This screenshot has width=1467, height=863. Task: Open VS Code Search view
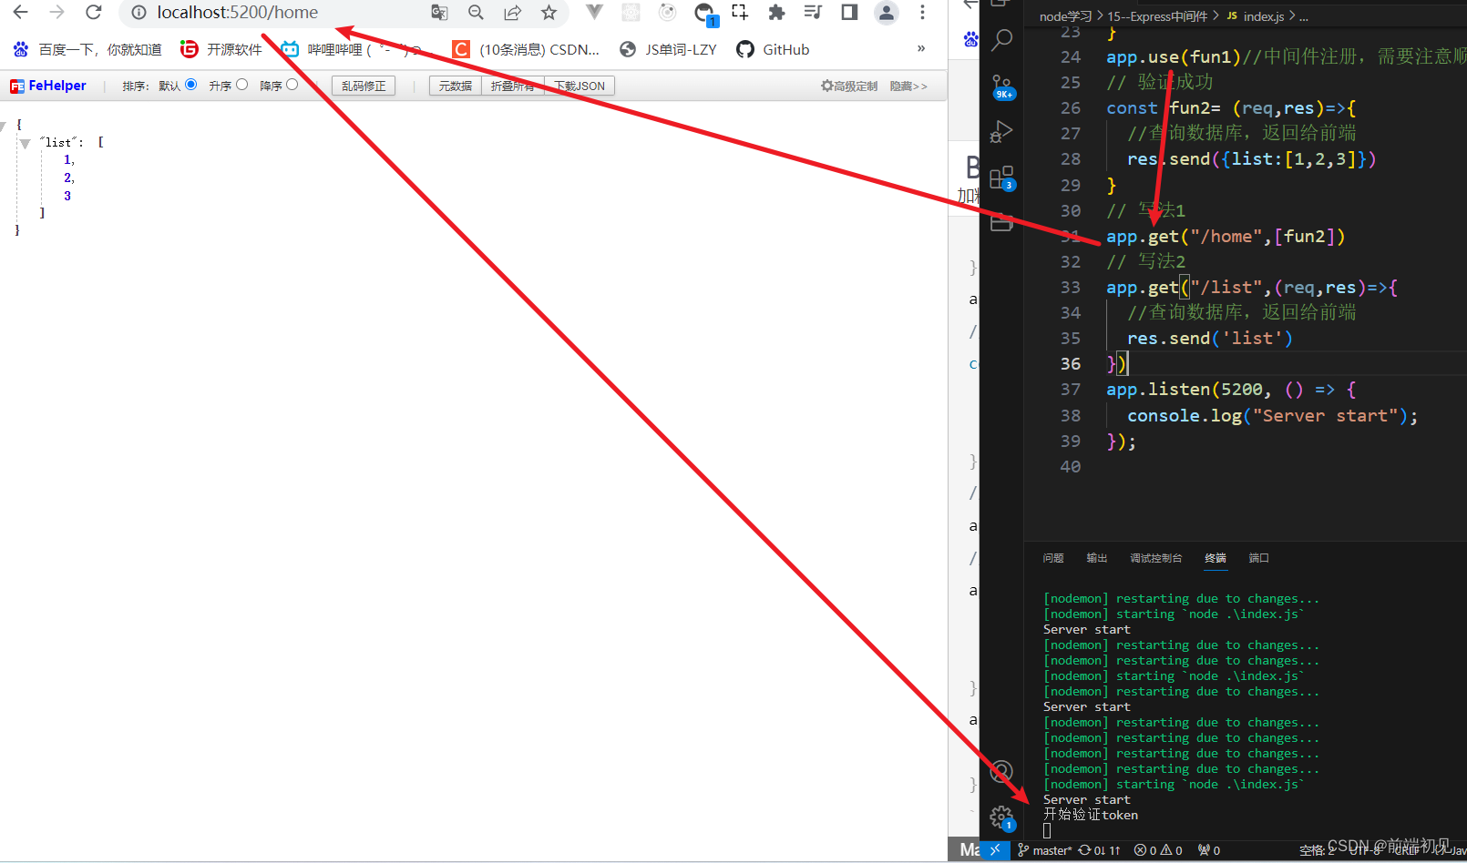(x=1001, y=40)
